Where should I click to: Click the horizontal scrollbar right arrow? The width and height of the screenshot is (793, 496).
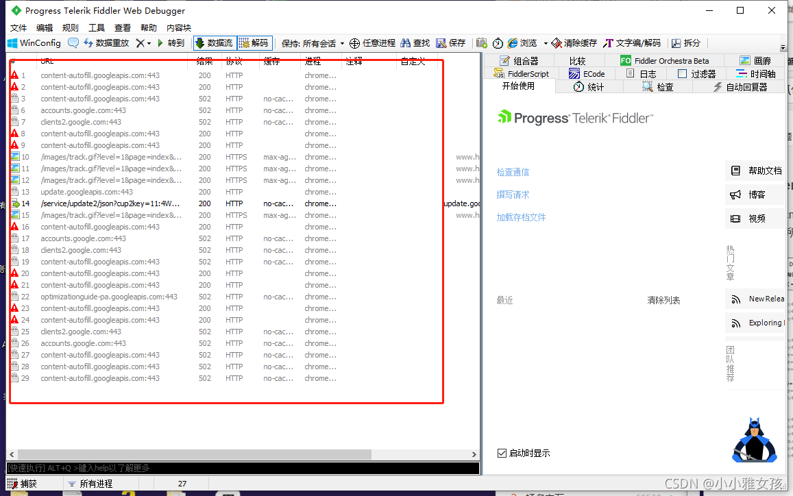pyautogui.click(x=474, y=454)
